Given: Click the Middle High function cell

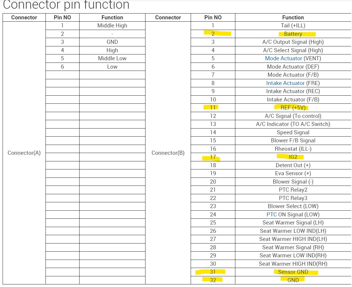Looking at the screenshot, I should pyautogui.click(x=112, y=26).
